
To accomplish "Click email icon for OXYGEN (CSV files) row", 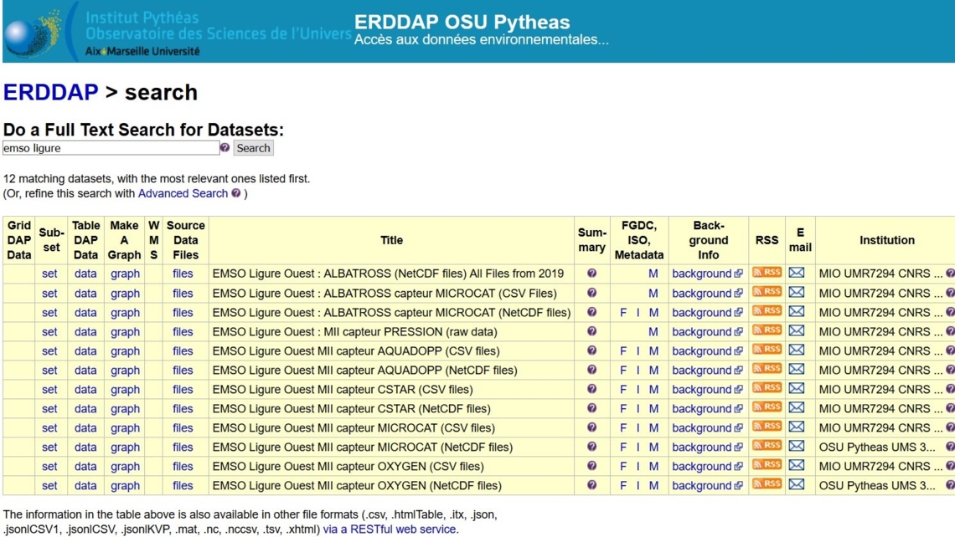I will coord(797,465).
